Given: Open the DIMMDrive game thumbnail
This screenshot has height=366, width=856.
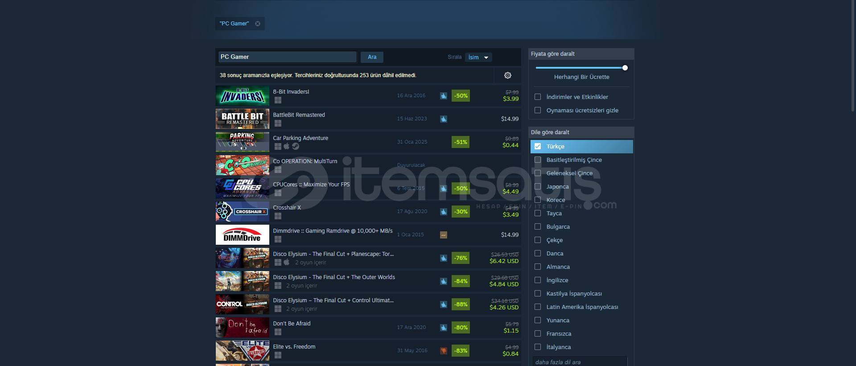Looking at the screenshot, I should click(x=243, y=235).
